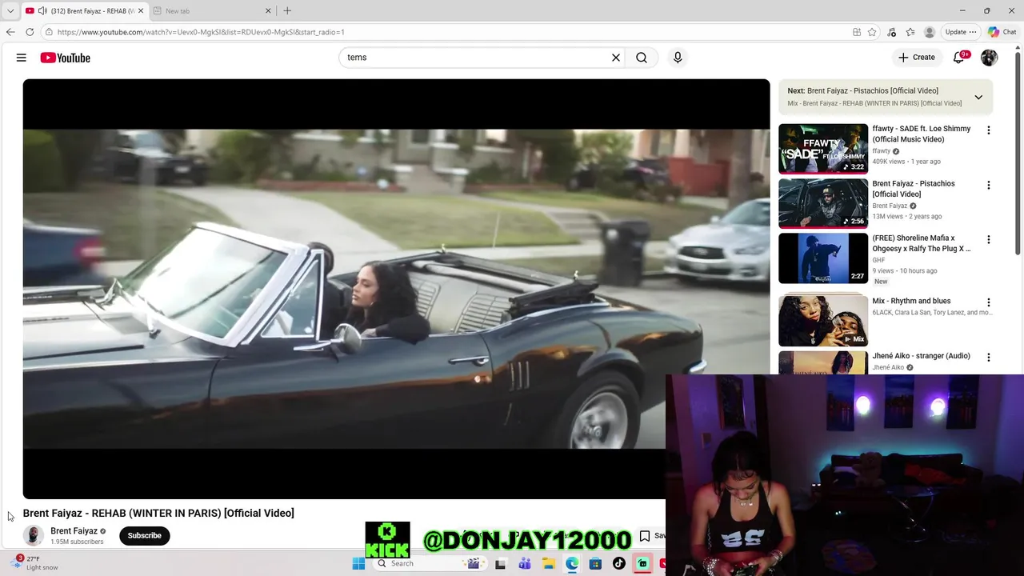Screen dimensions: 1024x576
Task: Open TikTok from the taskbar
Action: coord(619,563)
